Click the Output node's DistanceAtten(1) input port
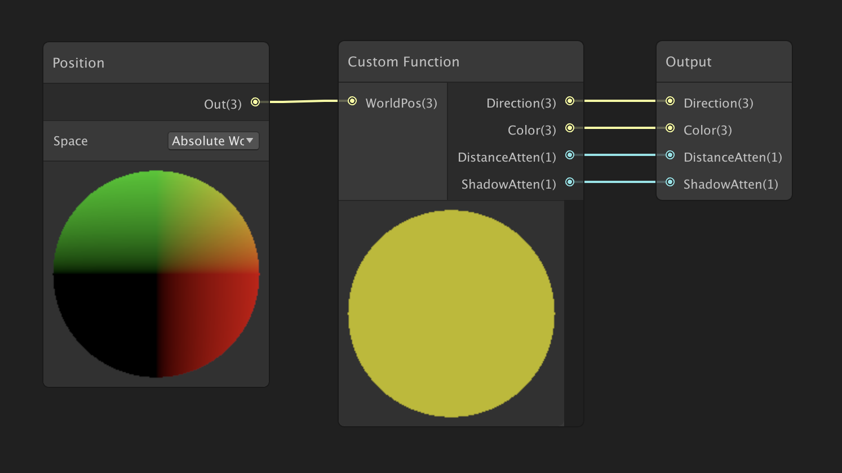This screenshot has width=842, height=473. coord(670,155)
